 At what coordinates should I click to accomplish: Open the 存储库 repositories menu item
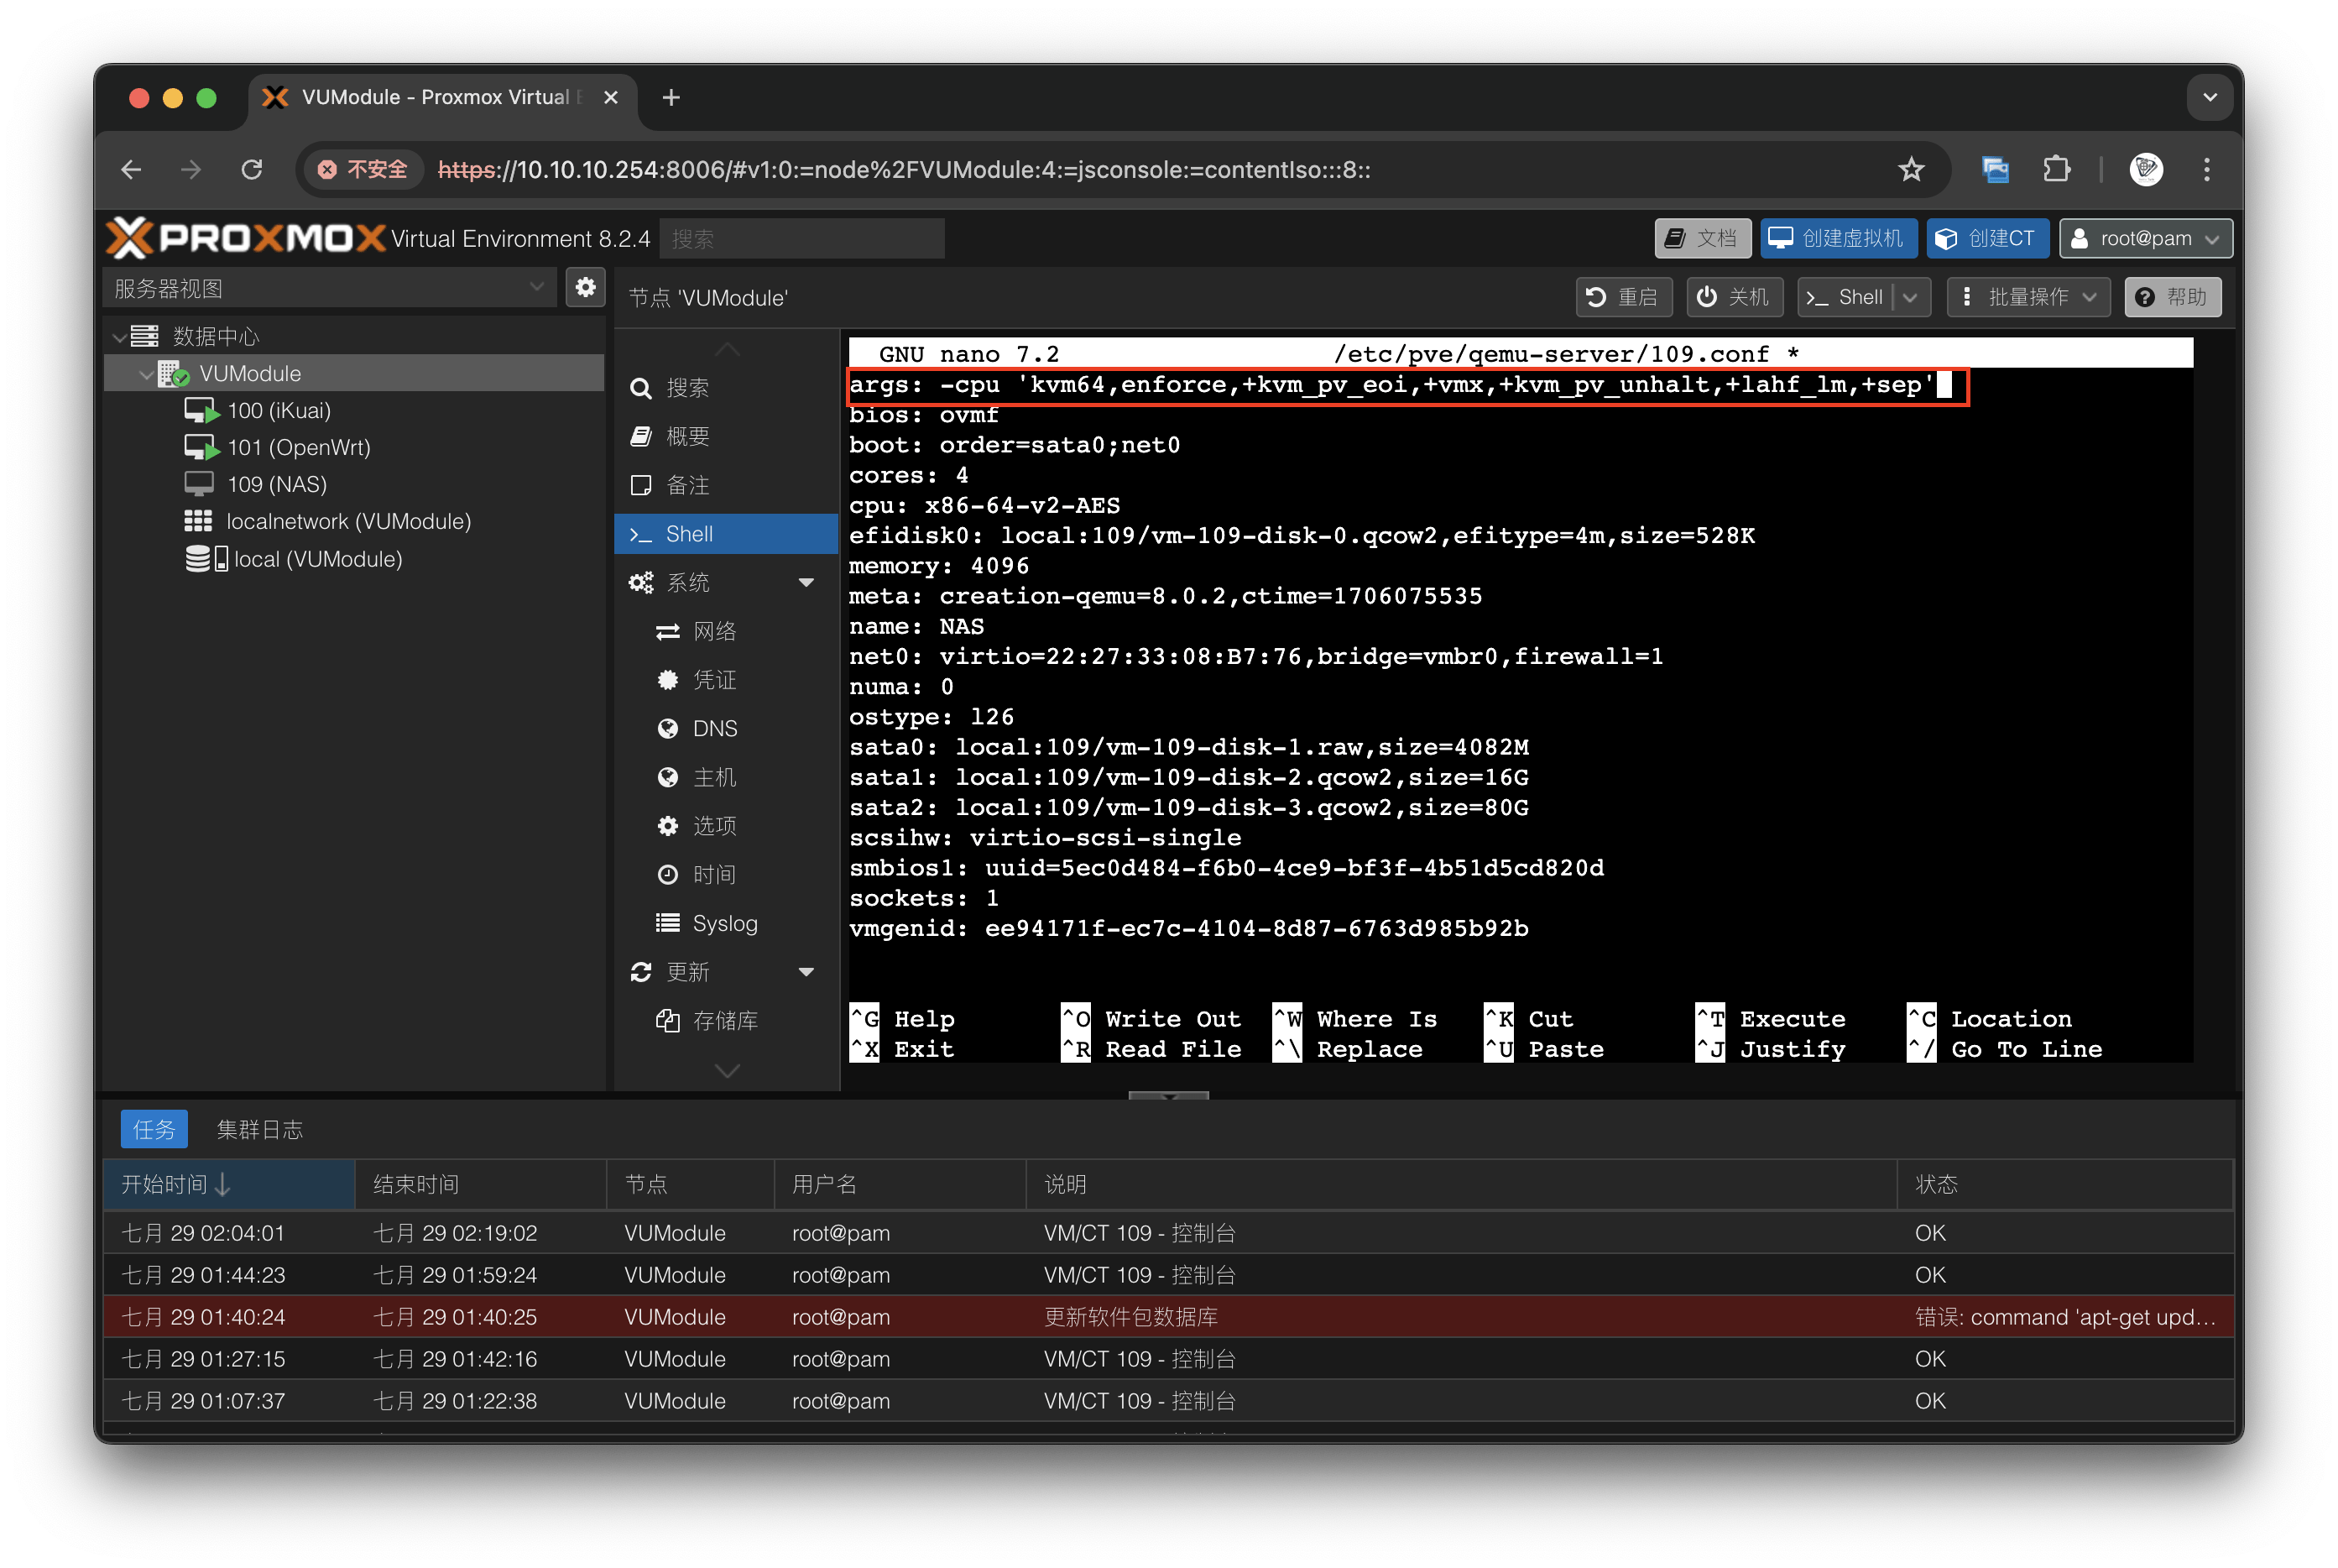pos(726,1021)
